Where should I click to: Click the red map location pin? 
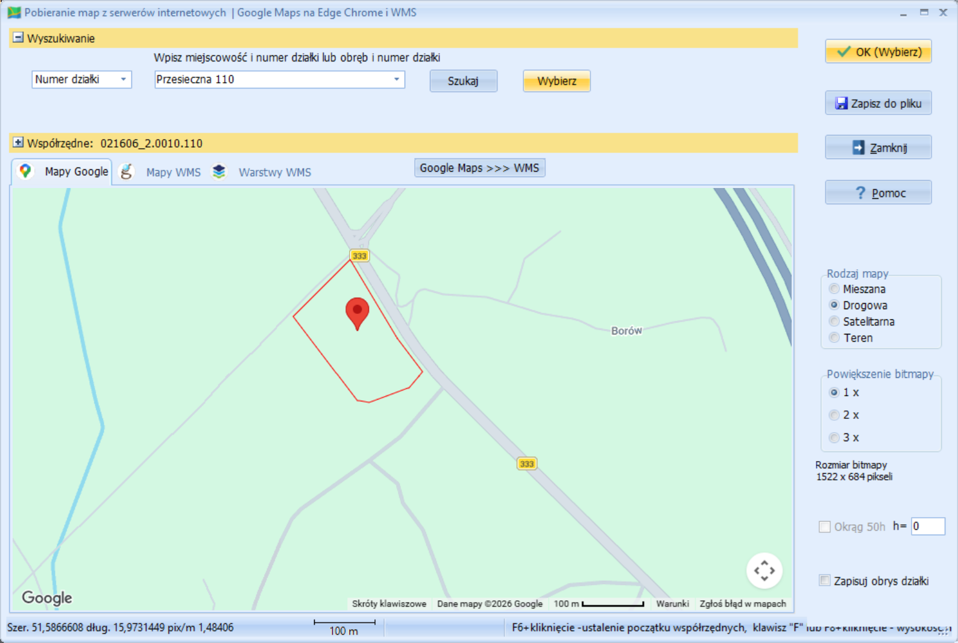point(357,313)
